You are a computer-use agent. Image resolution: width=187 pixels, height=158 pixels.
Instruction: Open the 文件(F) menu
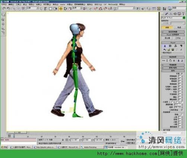4,4
